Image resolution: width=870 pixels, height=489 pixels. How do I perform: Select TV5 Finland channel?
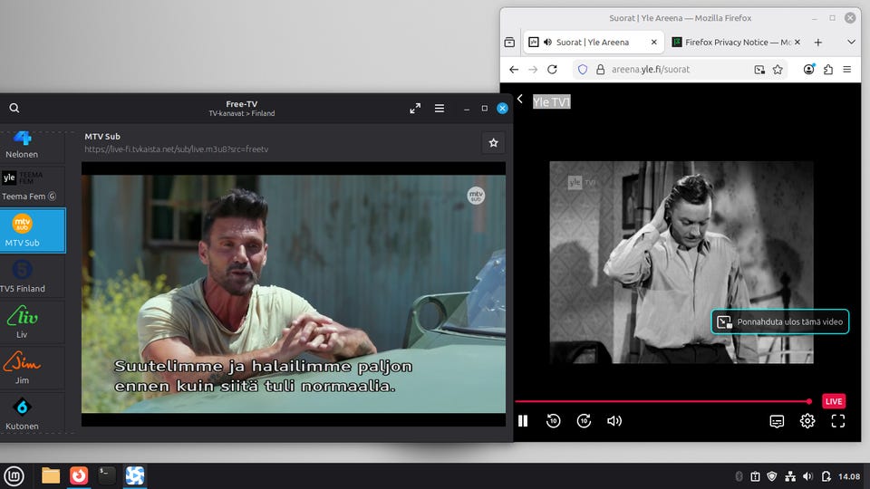click(33, 277)
